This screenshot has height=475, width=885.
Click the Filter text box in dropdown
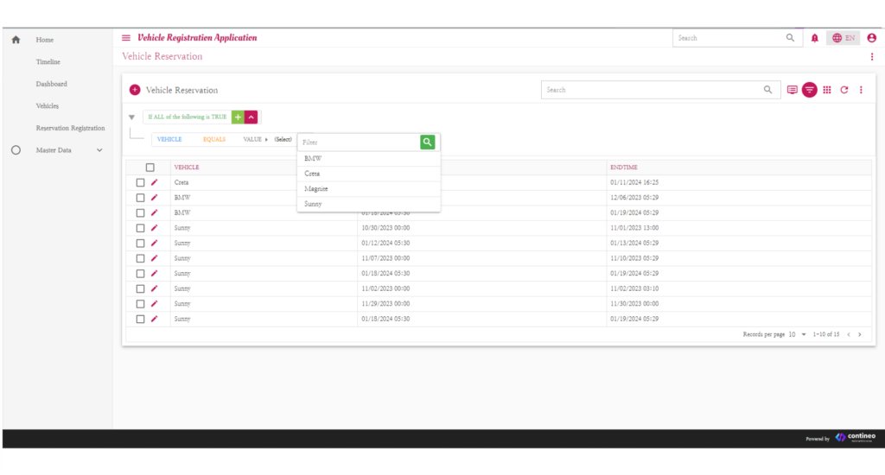click(x=359, y=142)
